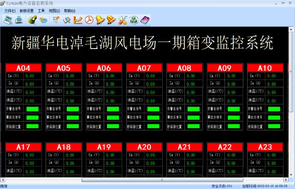Open the help book icon
The height and width of the screenshot is (189, 295).
click(145, 20)
